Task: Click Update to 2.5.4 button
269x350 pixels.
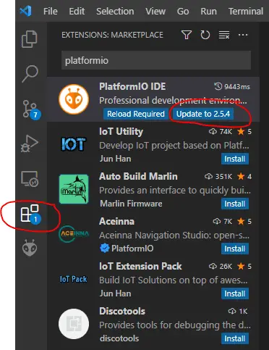Action: (x=203, y=114)
